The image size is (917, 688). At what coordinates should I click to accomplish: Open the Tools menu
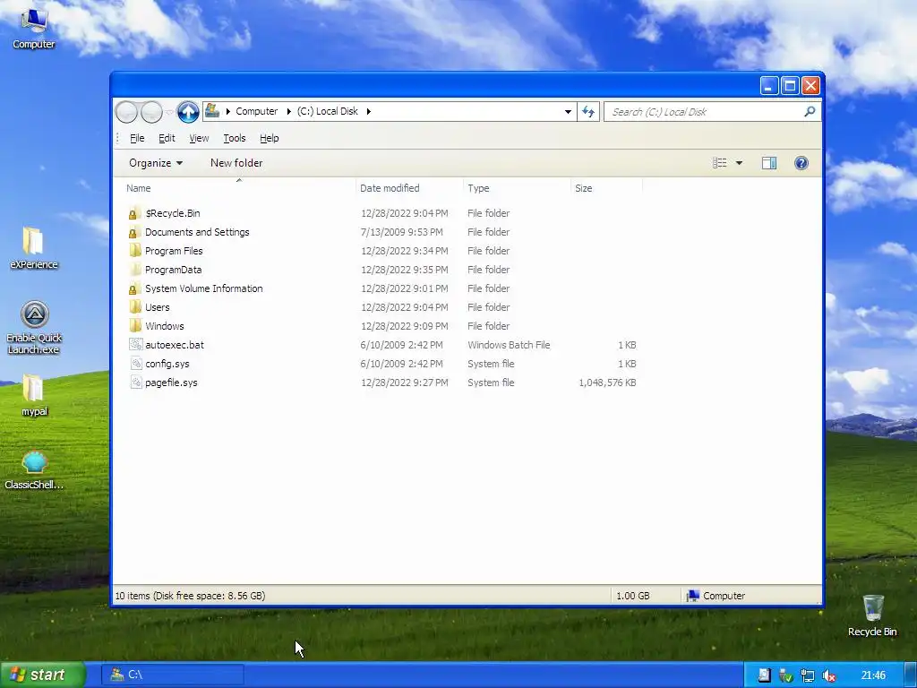click(x=234, y=138)
